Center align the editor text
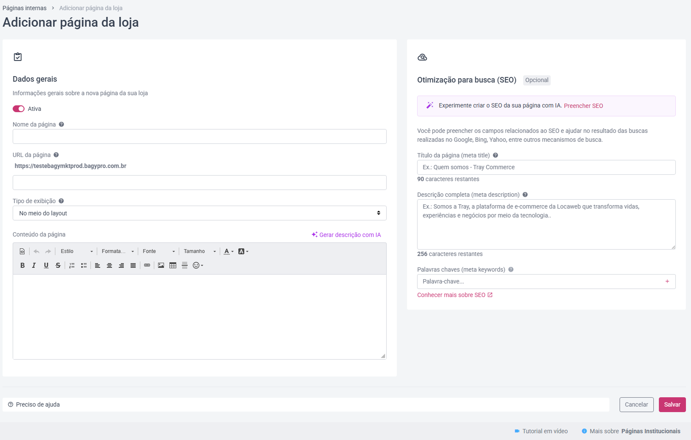This screenshot has height=440, width=691. [x=109, y=265]
